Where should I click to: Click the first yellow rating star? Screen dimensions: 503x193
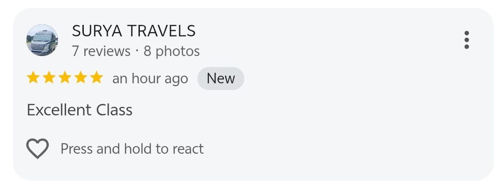pos(33,78)
